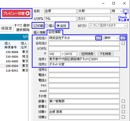Image resolution: width=130 pixels, height=121 pixels.
Task: Minimize the window
Action: 103,3
